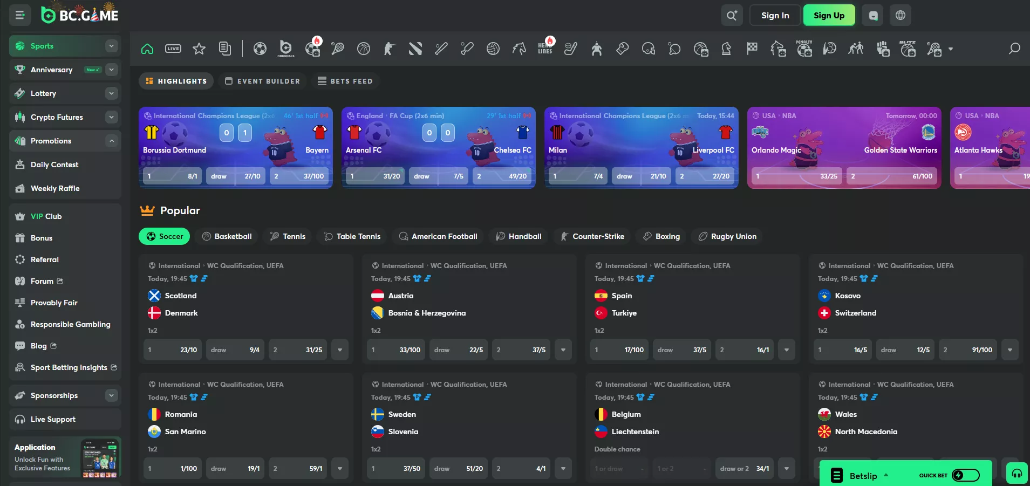The height and width of the screenshot is (486, 1030).
Task: Open the hamburger menu icon
Action: coord(20,15)
